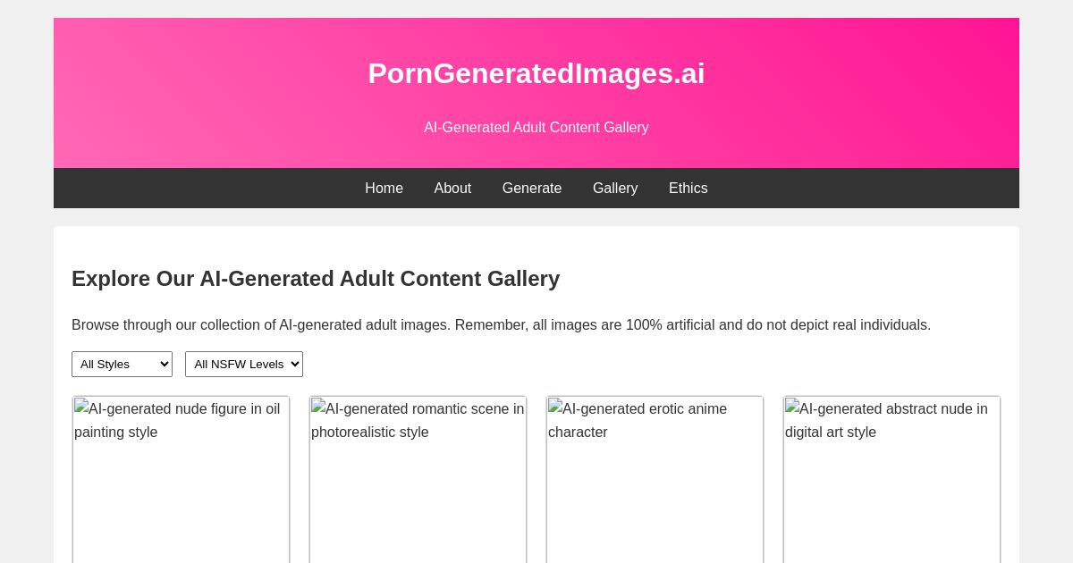The width and height of the screenshot is (1073, 563).
Task: Click the broken image icon on oil painting card
Action: pyautogui.click(x=81, y=407)
